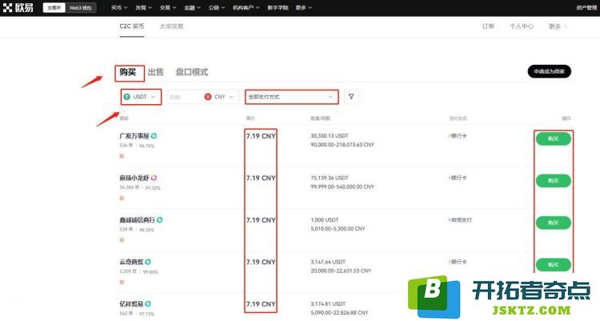Screen dimensions: 600x321
Task: Click small tag icon under 鑫诚诚信商行
Action: 122,240
